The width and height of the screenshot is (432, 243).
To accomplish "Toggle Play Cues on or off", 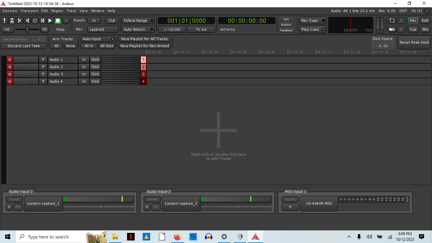I will [x=313, y=29].
